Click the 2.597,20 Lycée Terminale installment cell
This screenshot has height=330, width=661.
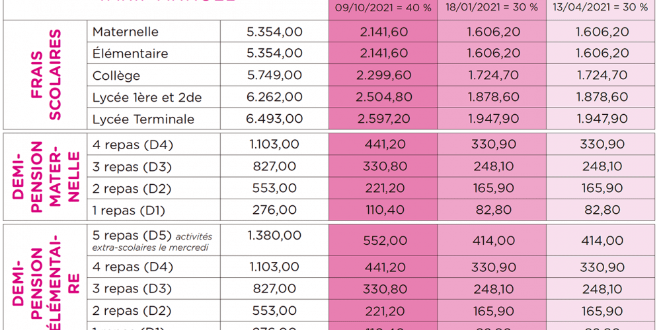click(383, 119)
